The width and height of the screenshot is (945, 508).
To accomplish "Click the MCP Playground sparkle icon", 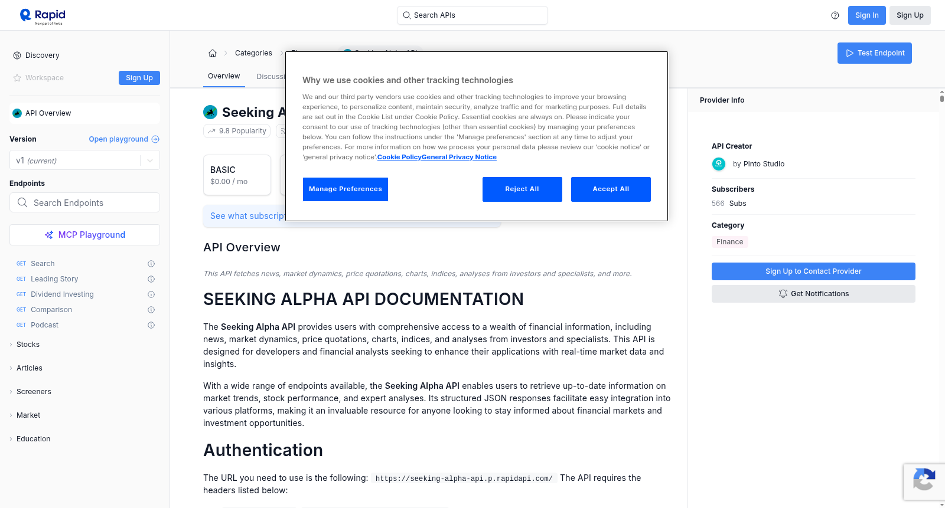I will 49,235.
